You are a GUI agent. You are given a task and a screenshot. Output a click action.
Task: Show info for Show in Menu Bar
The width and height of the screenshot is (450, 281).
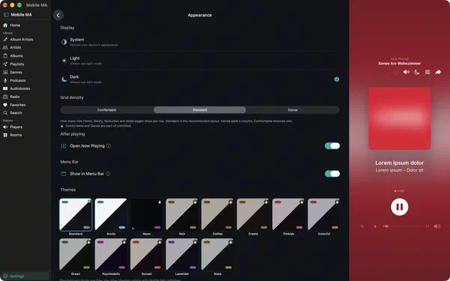click(x=108, y=174)
